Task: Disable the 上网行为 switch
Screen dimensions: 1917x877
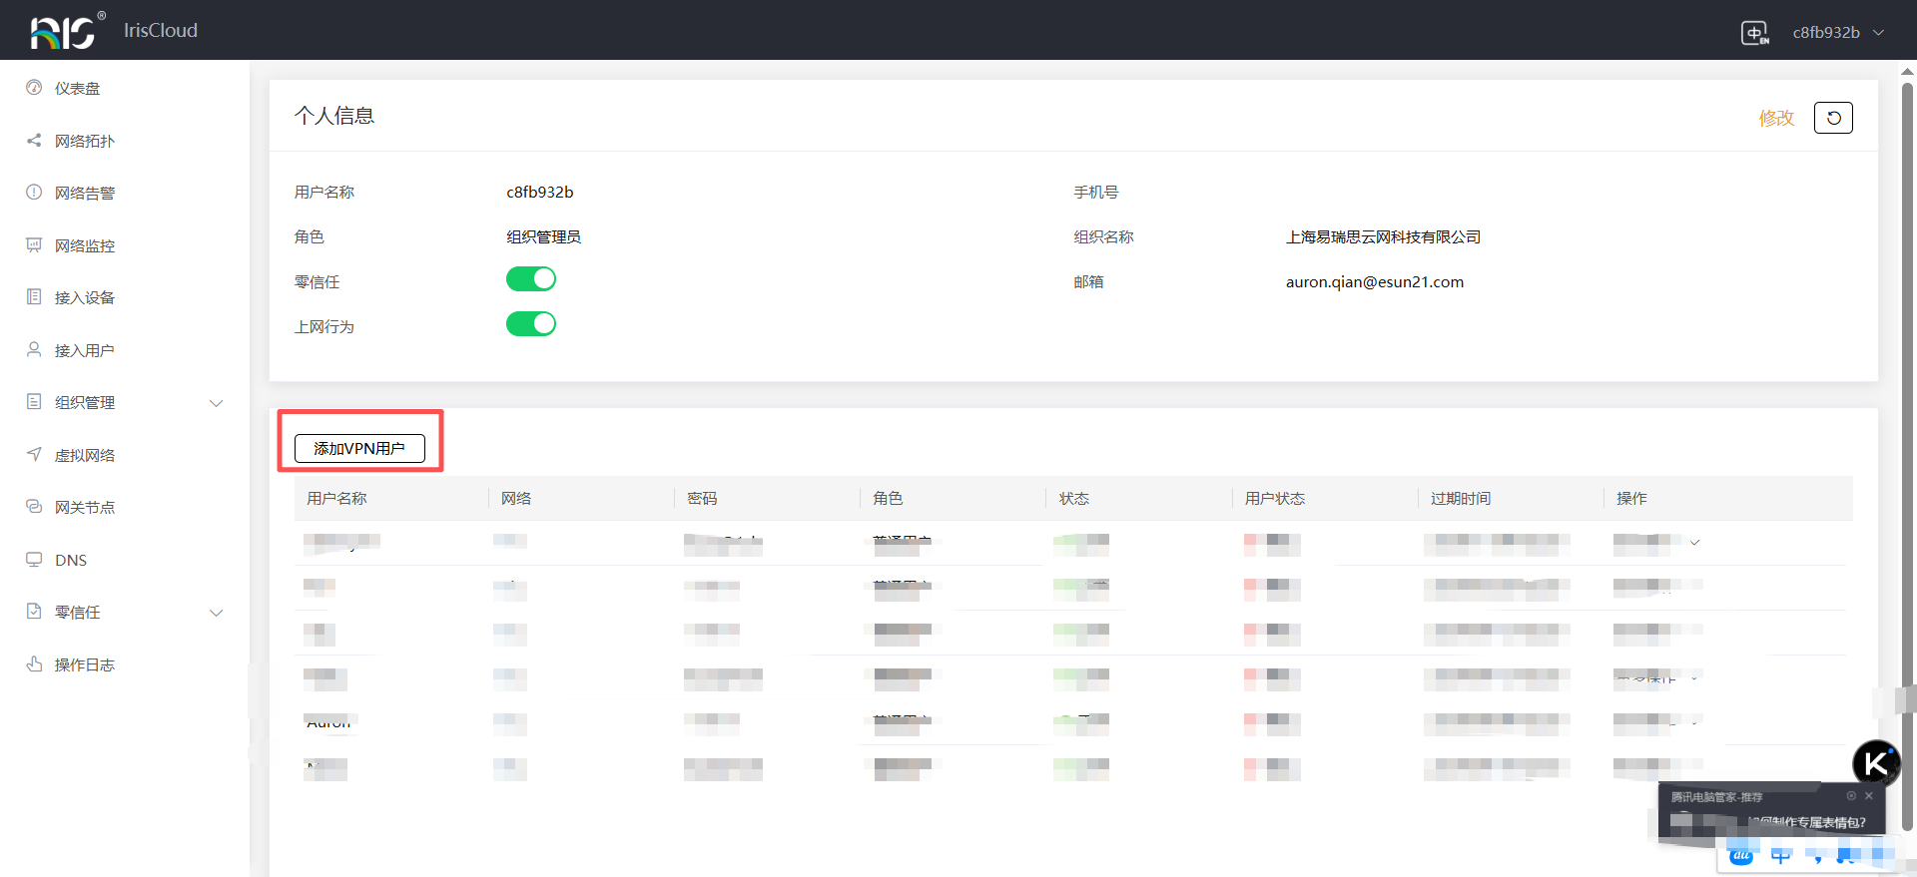Action: [x=531, y=324]
